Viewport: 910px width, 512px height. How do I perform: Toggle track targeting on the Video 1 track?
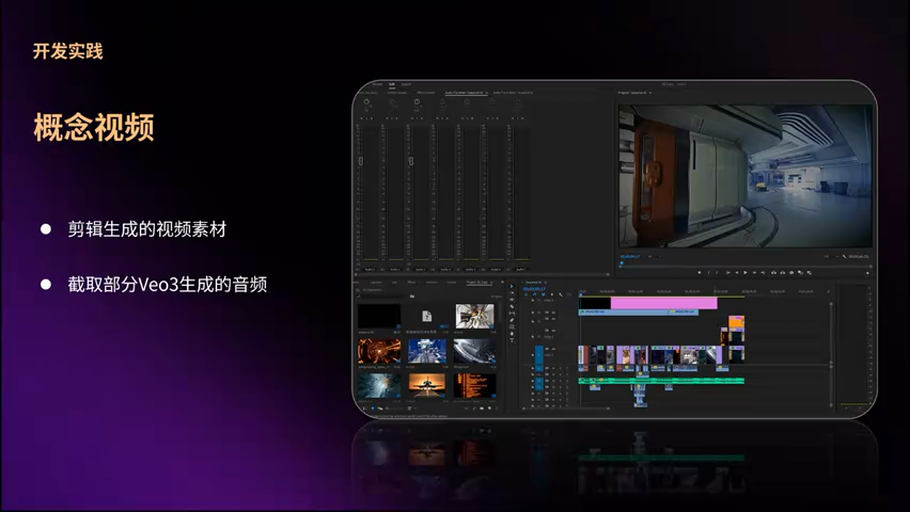pyautogui.click(x=539, y=354)
